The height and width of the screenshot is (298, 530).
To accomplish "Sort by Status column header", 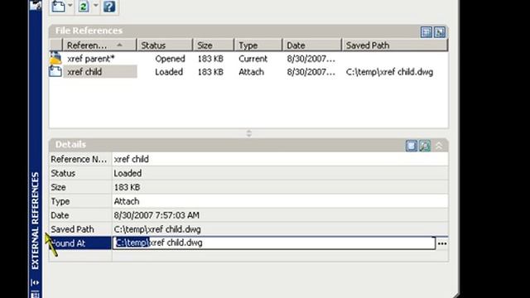I will pyautogui.click(x=165, y=46).
